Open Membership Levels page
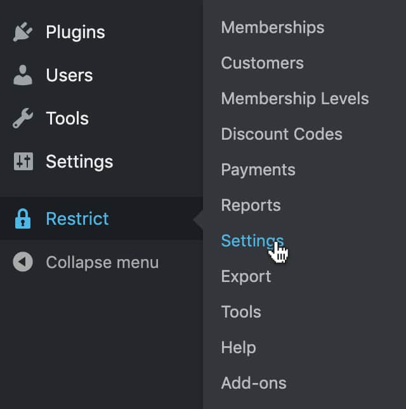 click(295, 98)
